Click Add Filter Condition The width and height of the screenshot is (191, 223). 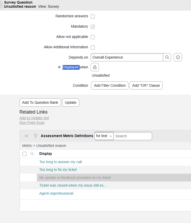[110, 85]
